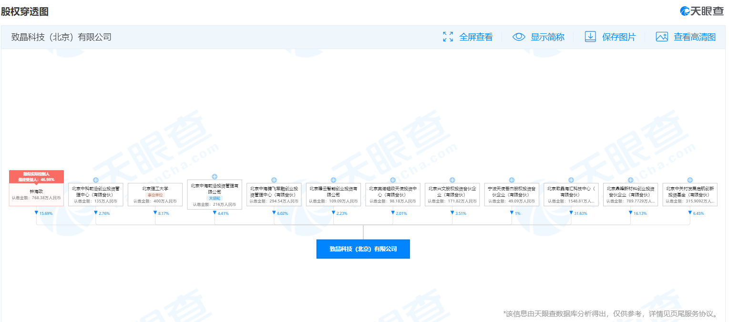Toggle 显示简称 using the eye icon
Image resolution: width=729 pixels, height=322 pixels.
(518, 37)
